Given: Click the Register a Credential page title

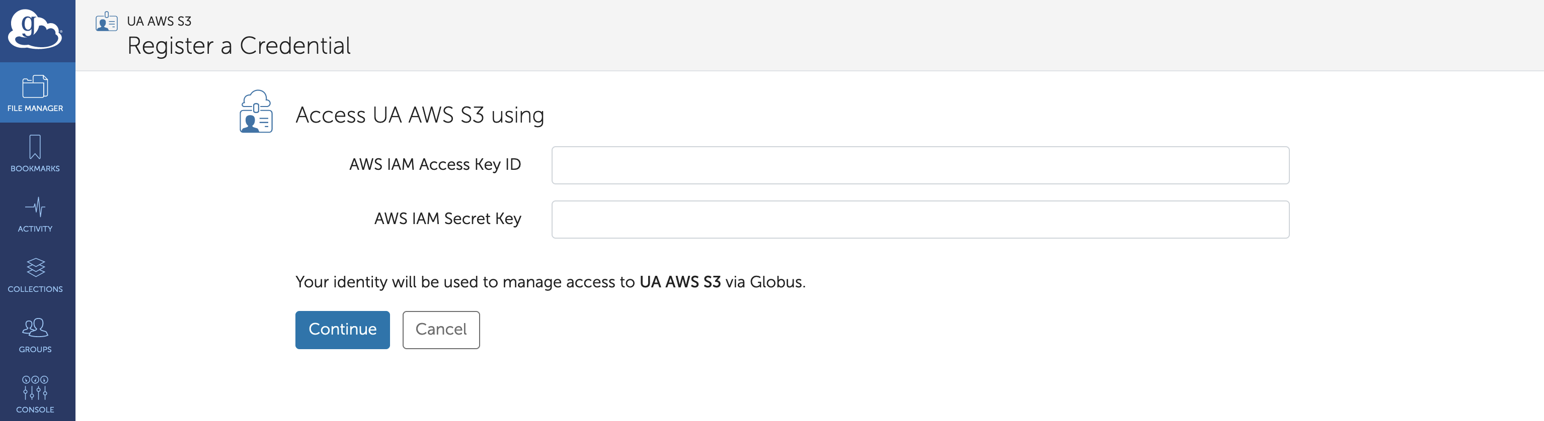Looking at the screenshot, I should coord(239,46).
